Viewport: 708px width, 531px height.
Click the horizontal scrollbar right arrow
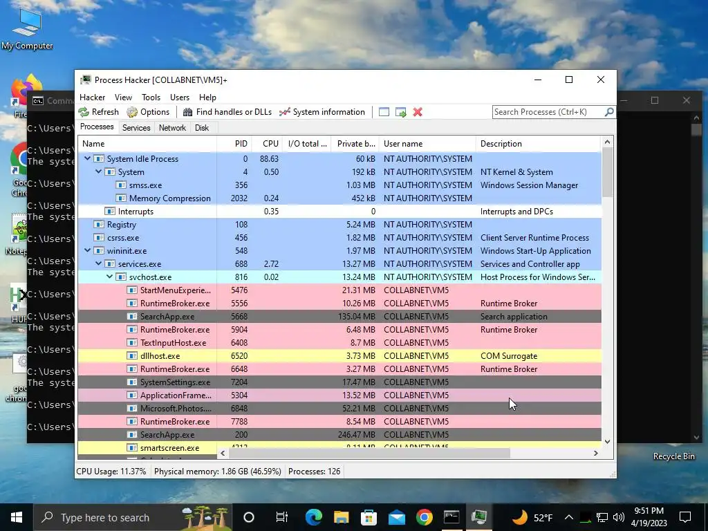tap(595, 453)
